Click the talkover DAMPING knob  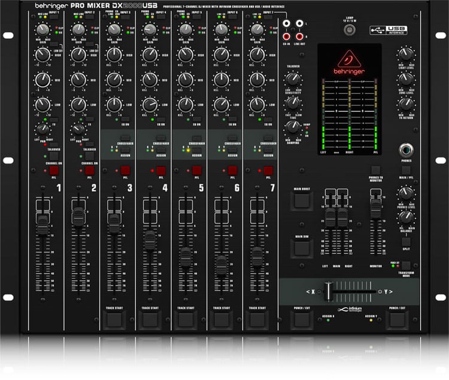293,127
